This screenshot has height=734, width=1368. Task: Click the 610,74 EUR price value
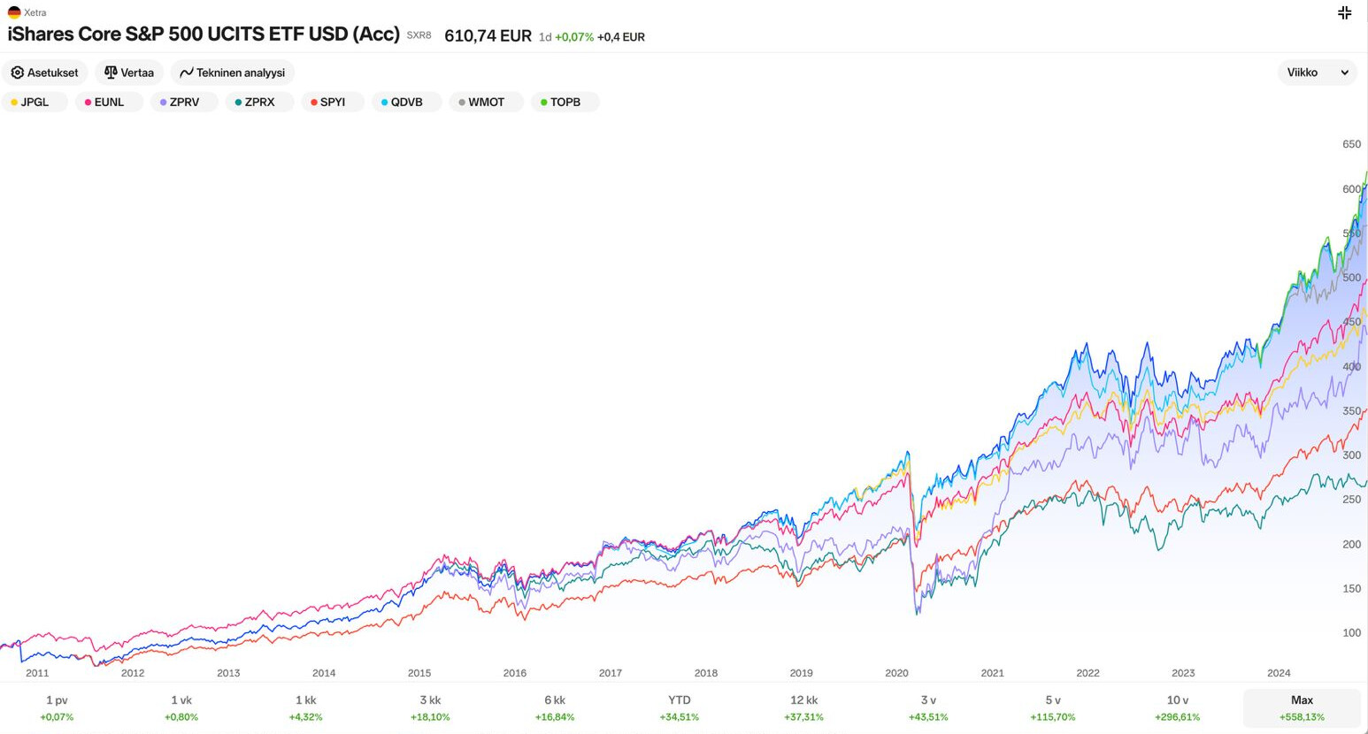tap(488, 35)
